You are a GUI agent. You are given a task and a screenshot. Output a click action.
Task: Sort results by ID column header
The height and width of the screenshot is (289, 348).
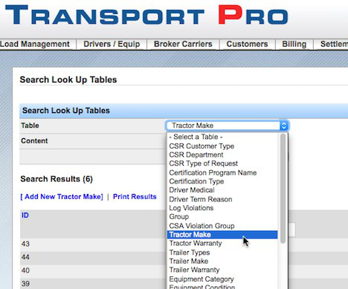25,215
